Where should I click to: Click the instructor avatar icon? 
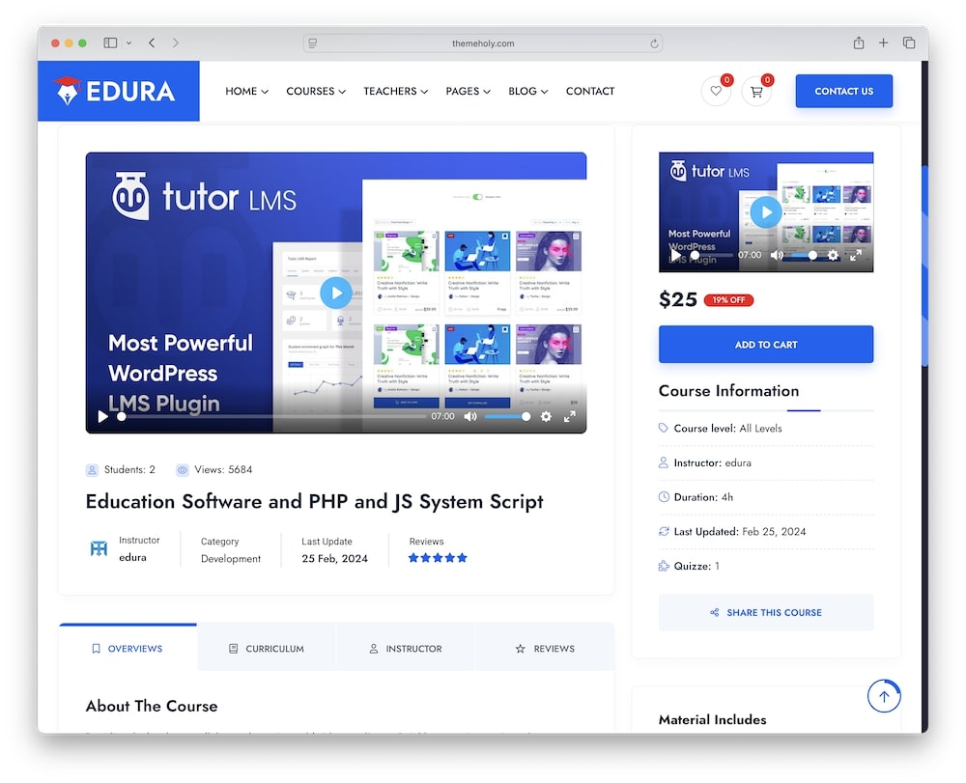pyautogui.click(x=99, y=548)
